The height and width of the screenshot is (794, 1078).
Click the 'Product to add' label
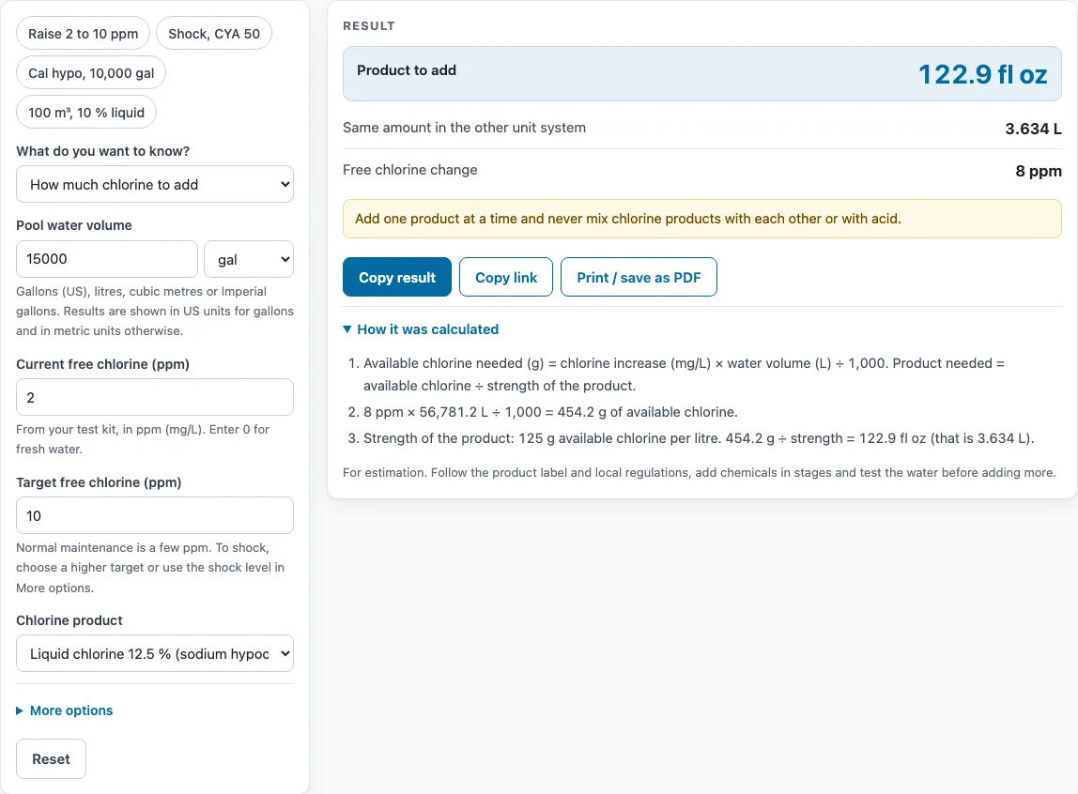[407, 70]
